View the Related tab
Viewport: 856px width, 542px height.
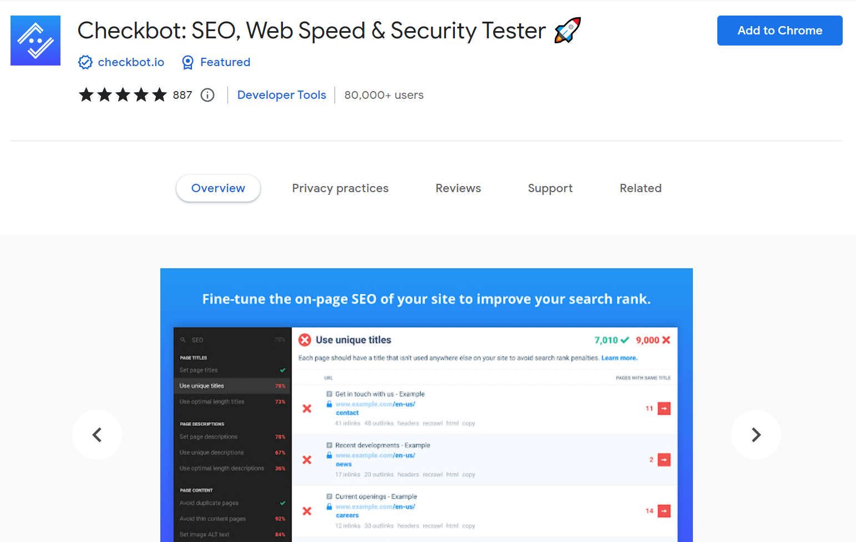point(640,188)
